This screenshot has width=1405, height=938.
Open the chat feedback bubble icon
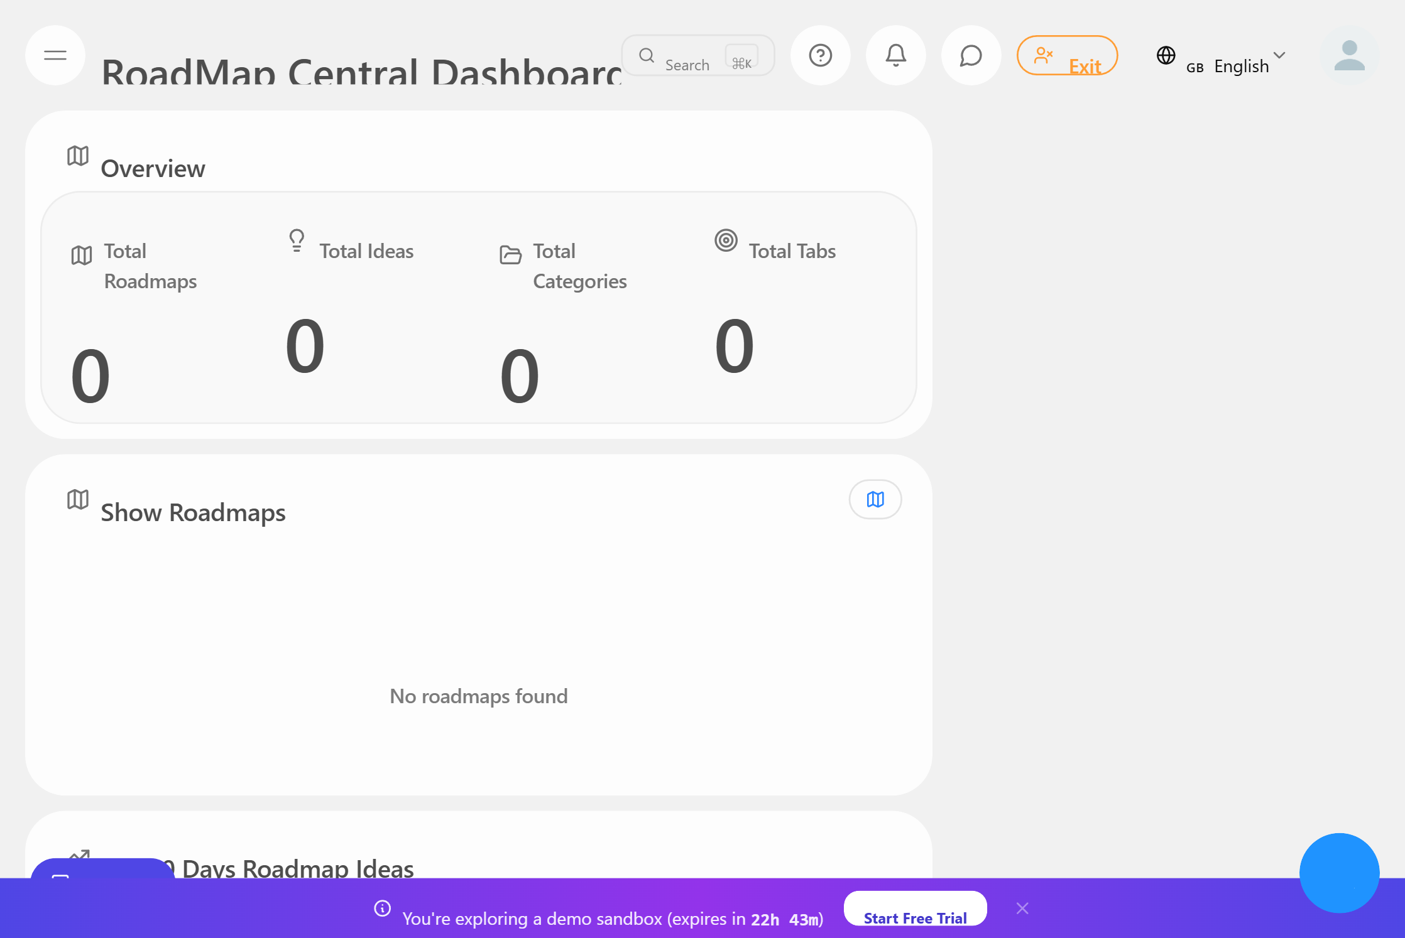[x=970, y=55]
